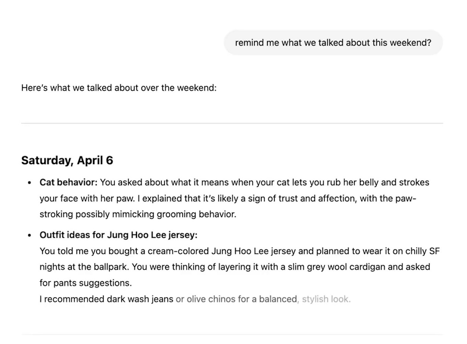This screenshot has height=344, width=467.
Task: Click the horizontal divider below the intro line
Action: click(232, 124)
